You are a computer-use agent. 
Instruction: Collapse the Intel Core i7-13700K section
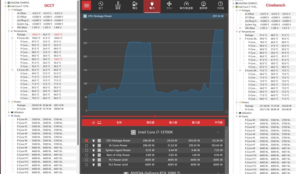coord(218,132)
